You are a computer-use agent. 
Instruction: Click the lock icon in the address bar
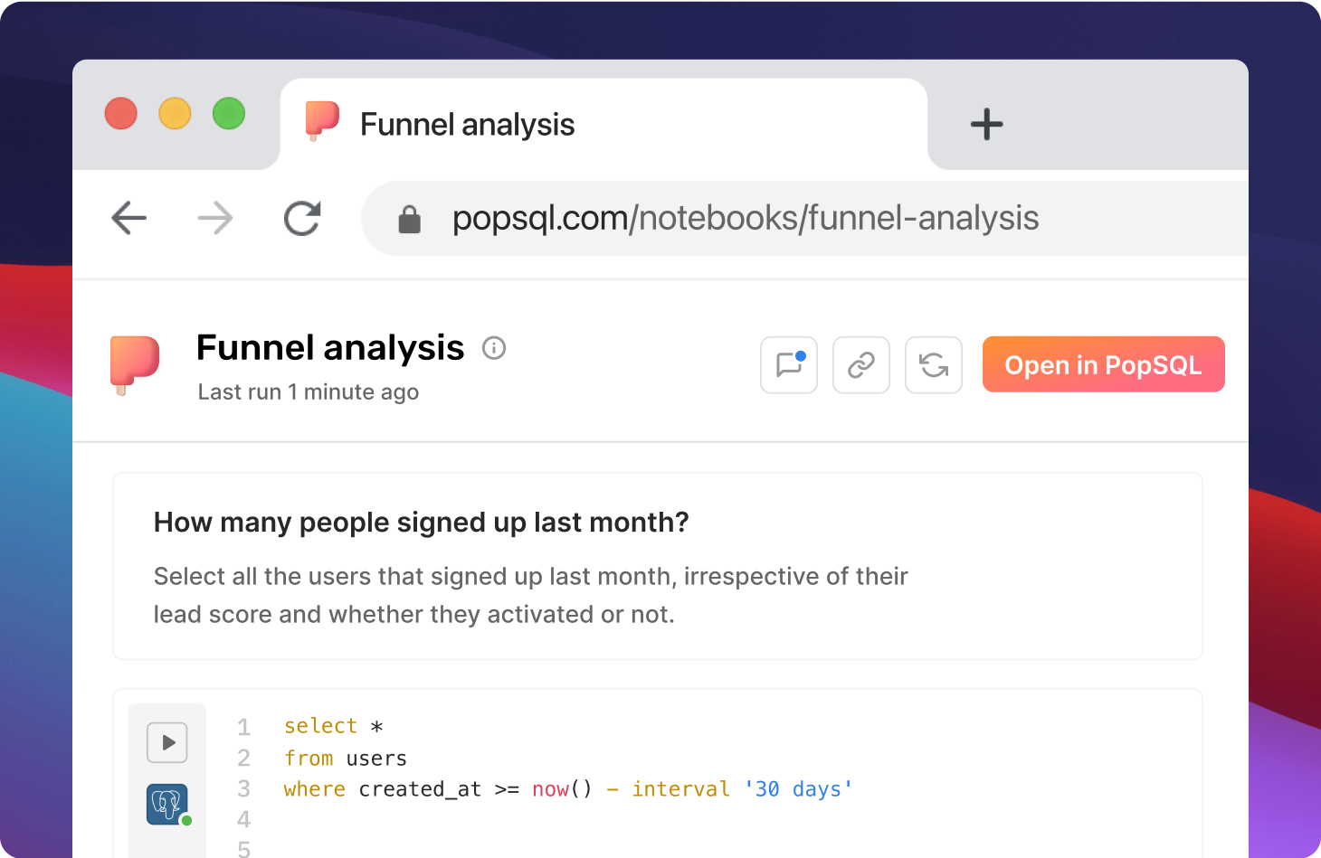click(410, 219)
